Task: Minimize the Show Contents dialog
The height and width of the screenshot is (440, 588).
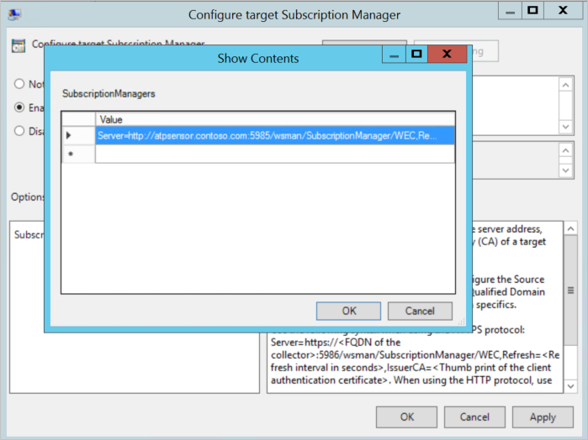Action: [x=394, y=54]
